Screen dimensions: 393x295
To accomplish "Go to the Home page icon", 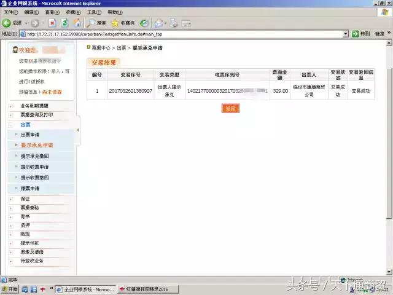I will pos(77,23).
